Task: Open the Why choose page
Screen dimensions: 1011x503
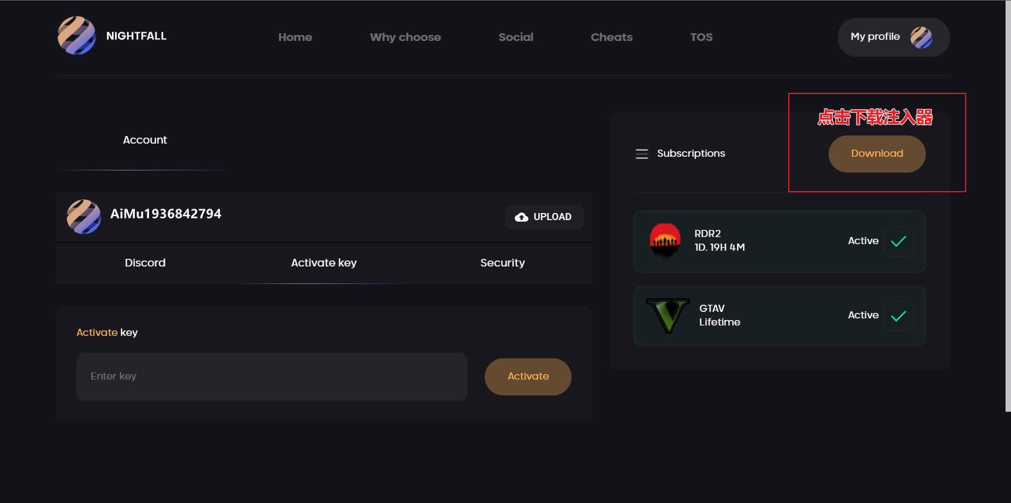Action: [405, 37]
